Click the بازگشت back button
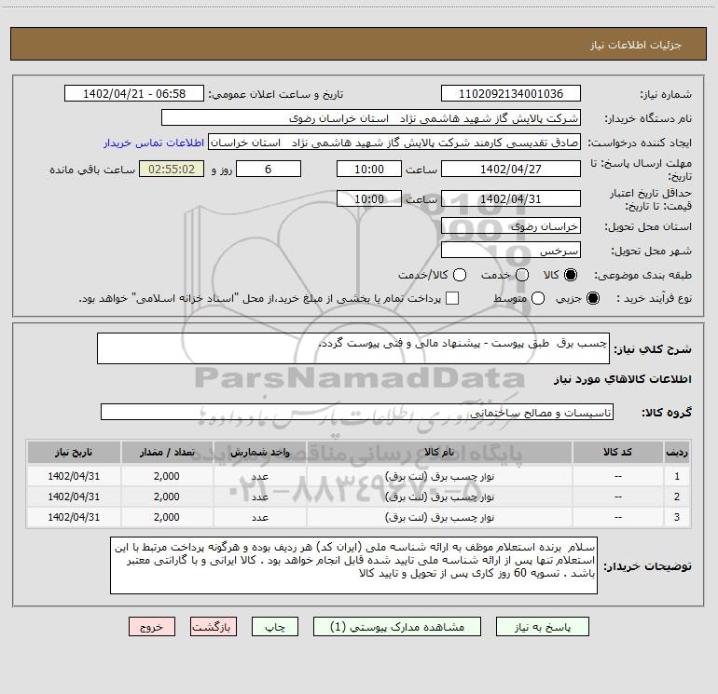Viewport: 718px width, 694px height. tap(214, 627)
